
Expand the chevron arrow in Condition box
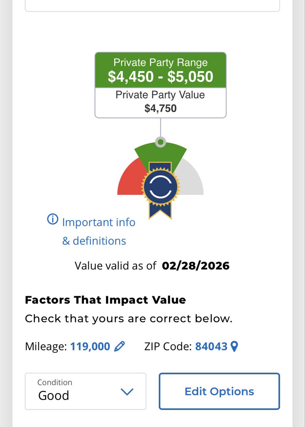(x=127, y=392)
